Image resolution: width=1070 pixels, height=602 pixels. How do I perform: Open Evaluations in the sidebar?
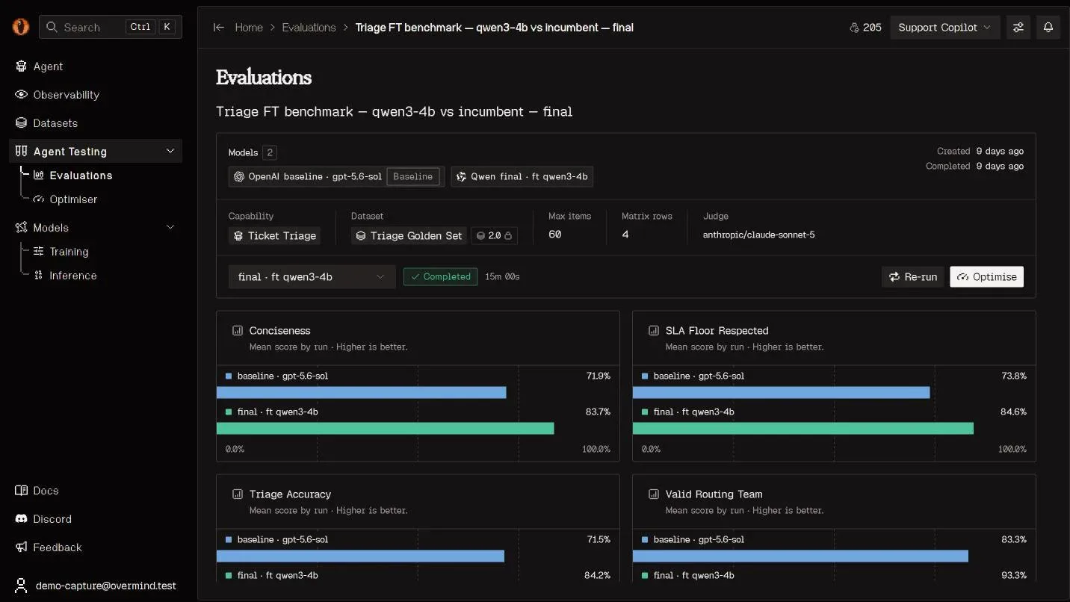(x=81, y=176)
